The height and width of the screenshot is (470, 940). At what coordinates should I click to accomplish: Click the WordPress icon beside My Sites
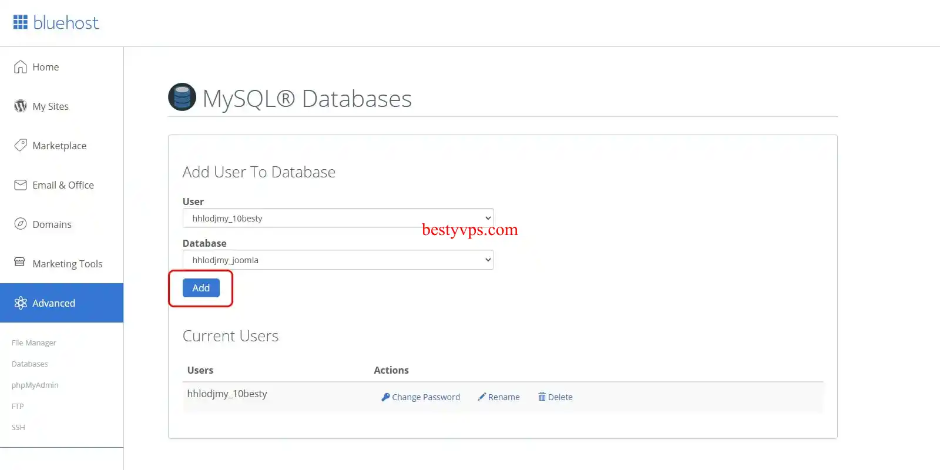coord(21,106)
